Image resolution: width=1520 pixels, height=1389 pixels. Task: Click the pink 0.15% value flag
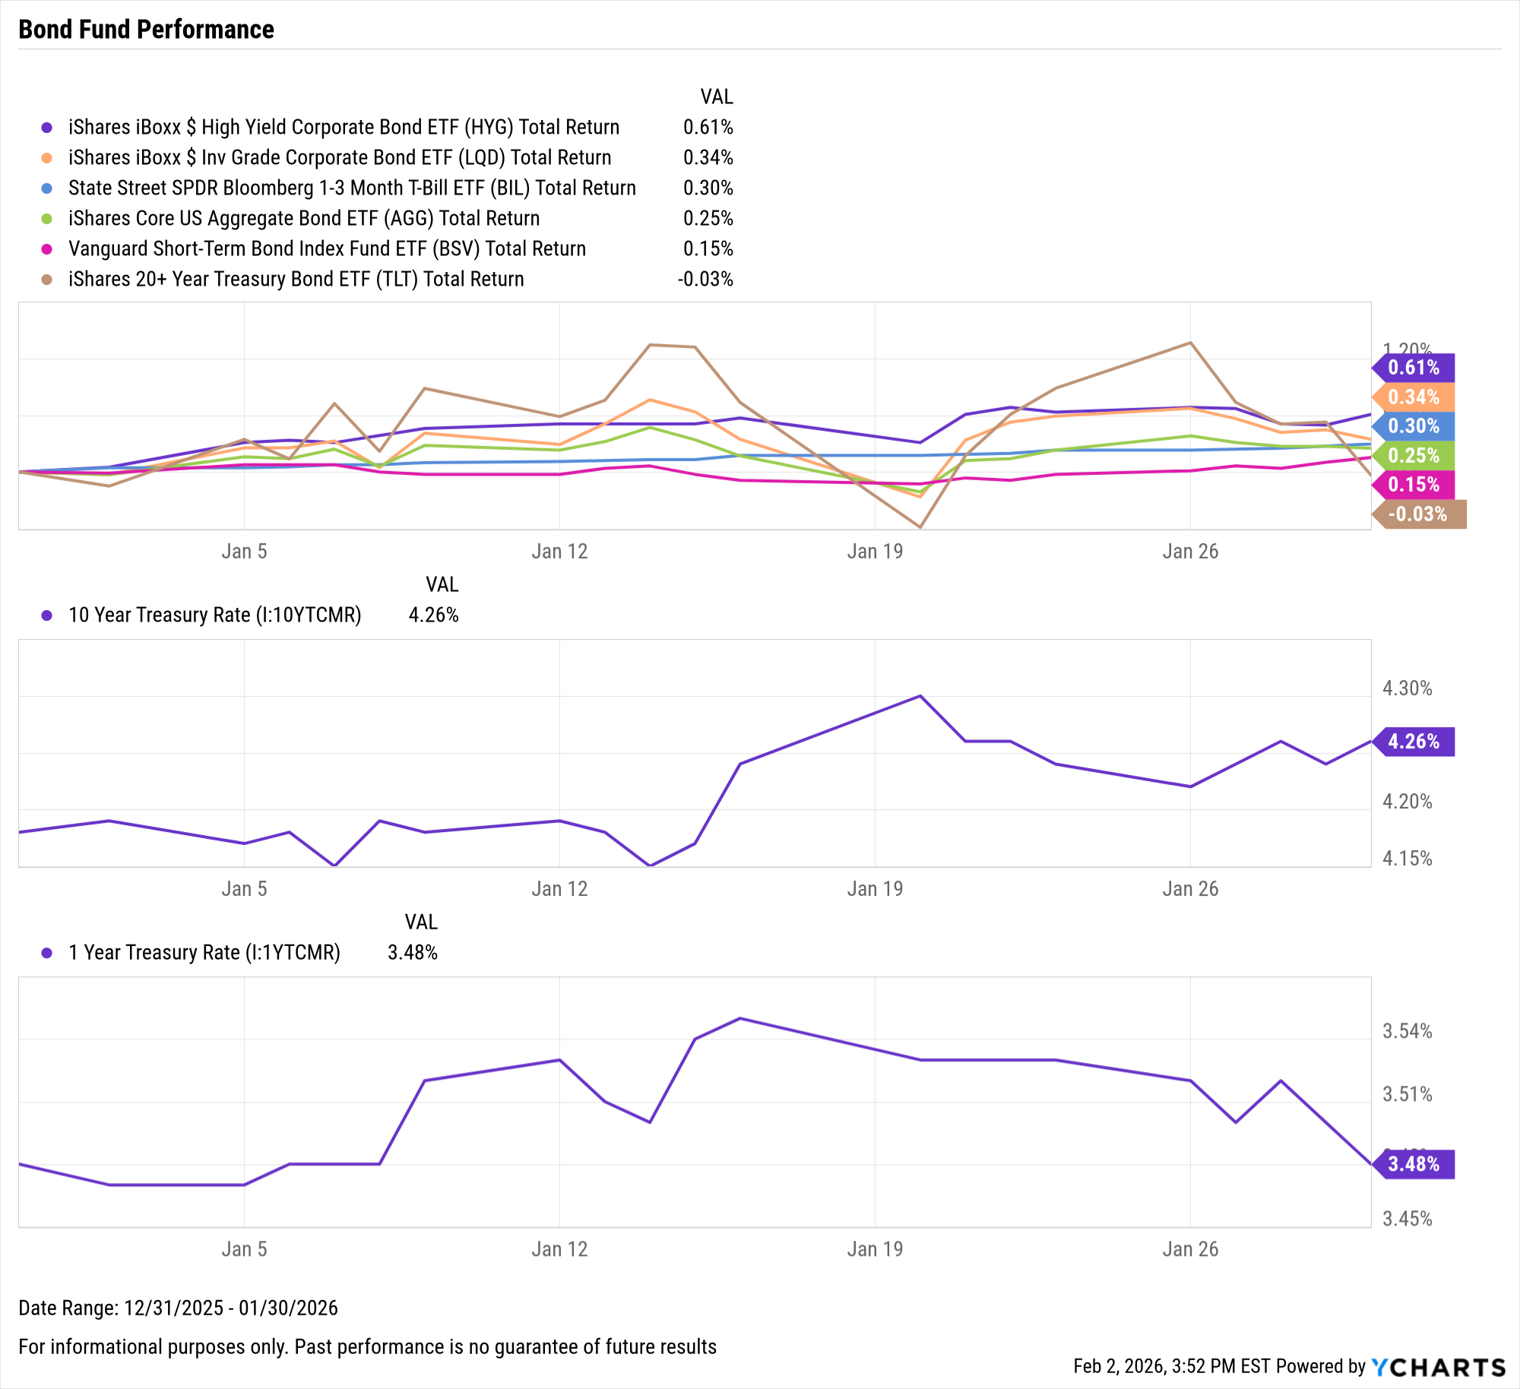coord(1414,484)
